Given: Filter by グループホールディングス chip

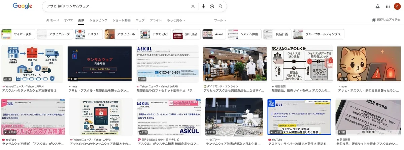Looking at the screenshot, I should (x=318, y=34).
